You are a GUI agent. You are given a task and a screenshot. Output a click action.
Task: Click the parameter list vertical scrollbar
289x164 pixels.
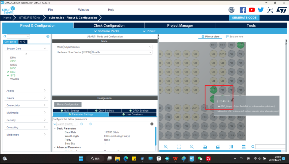[155, 136]
